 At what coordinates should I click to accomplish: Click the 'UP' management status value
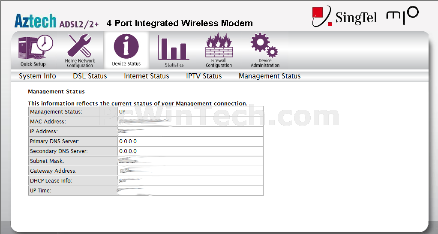tap(122, 111)
